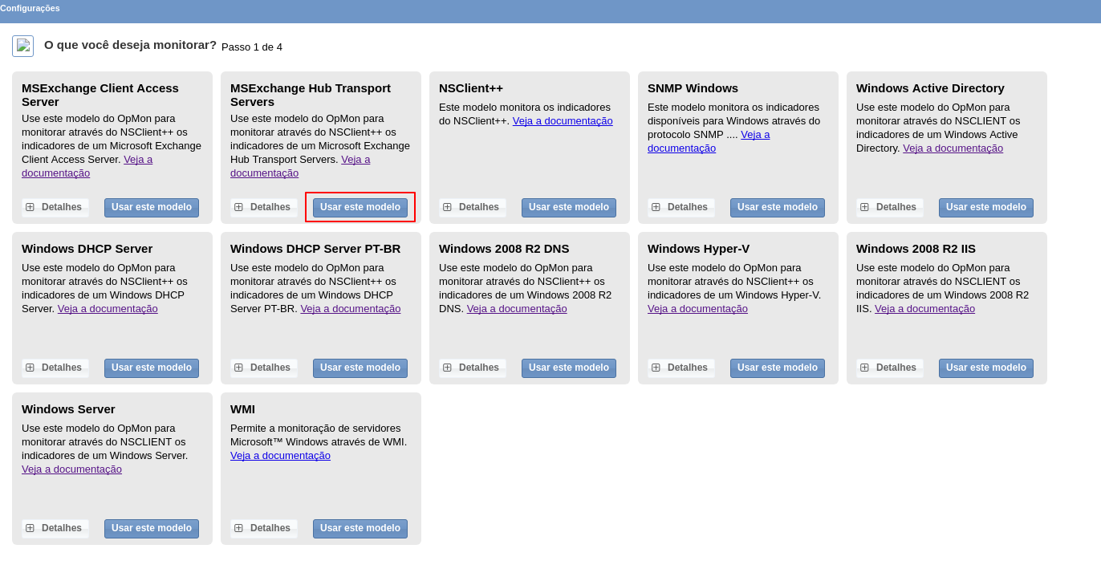Screen dimensions: 1101x577
Task: Click the 'Windows 2008 R2 DNS' card title
Action: tap(504, 249)
